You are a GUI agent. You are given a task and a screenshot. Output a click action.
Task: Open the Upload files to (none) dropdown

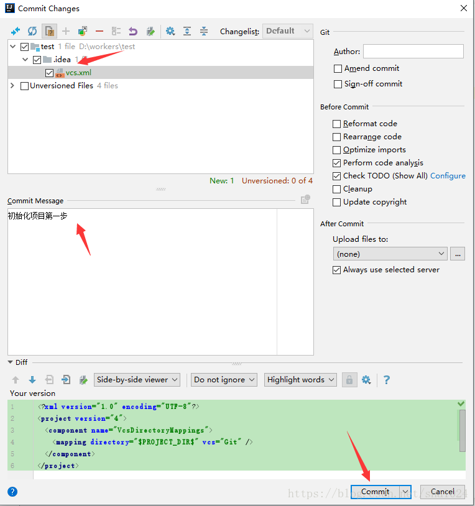pos(390,254)
